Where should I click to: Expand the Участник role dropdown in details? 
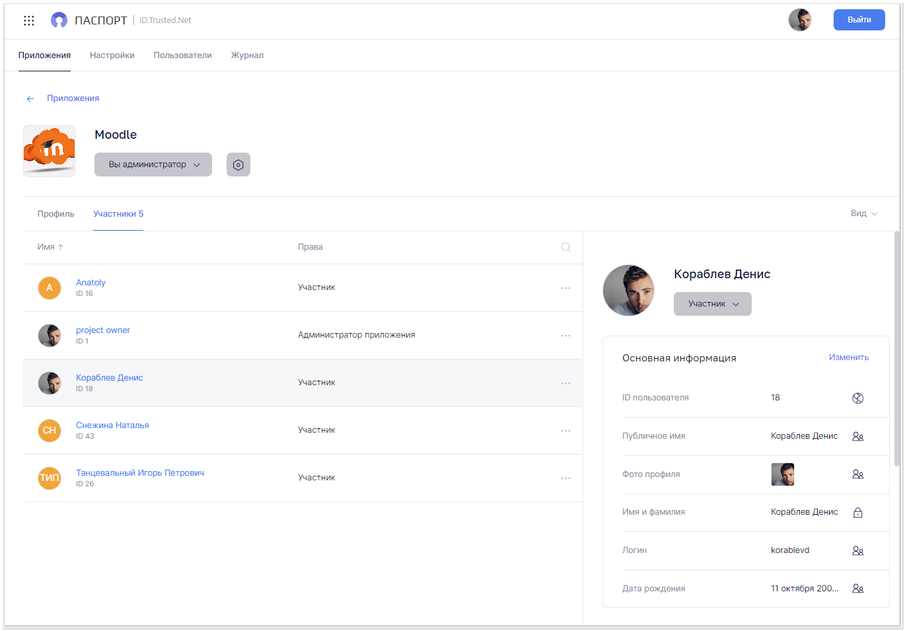tap(713, 304)
